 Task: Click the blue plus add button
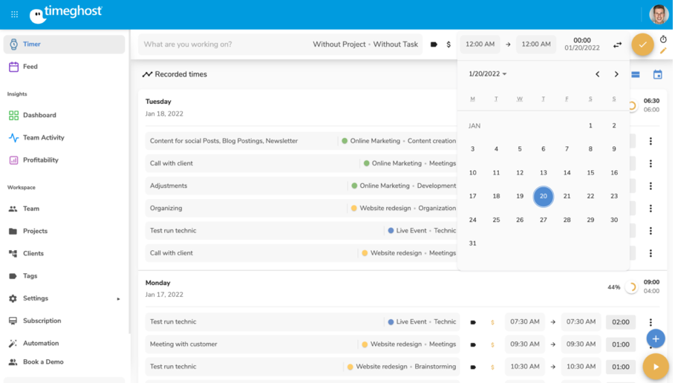pos(655,338)
